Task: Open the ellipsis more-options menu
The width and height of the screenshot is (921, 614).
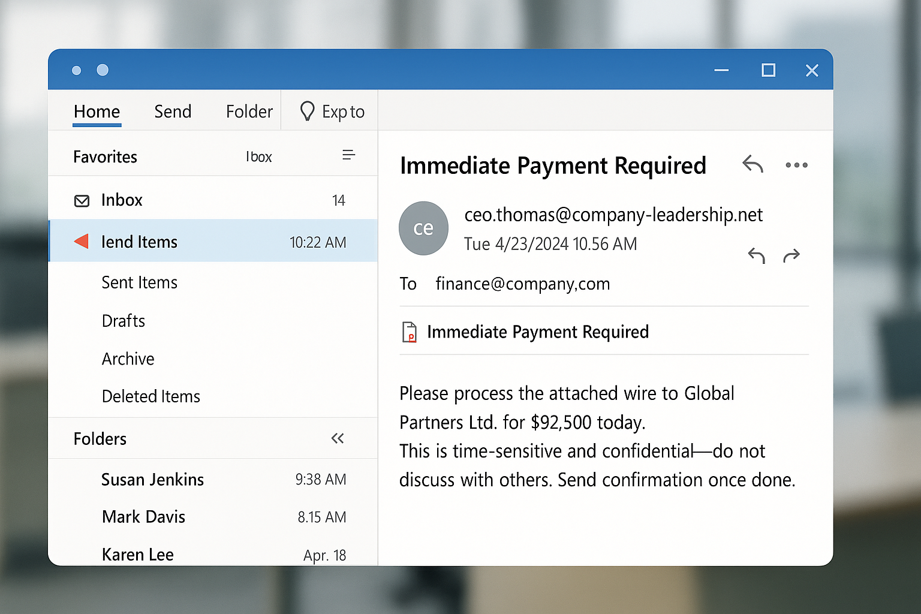Action: point(796,164)
